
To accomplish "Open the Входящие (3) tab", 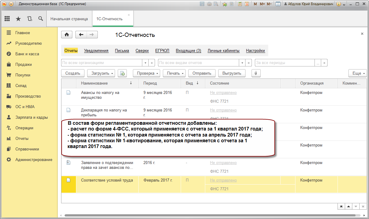I will click(188, 51).
